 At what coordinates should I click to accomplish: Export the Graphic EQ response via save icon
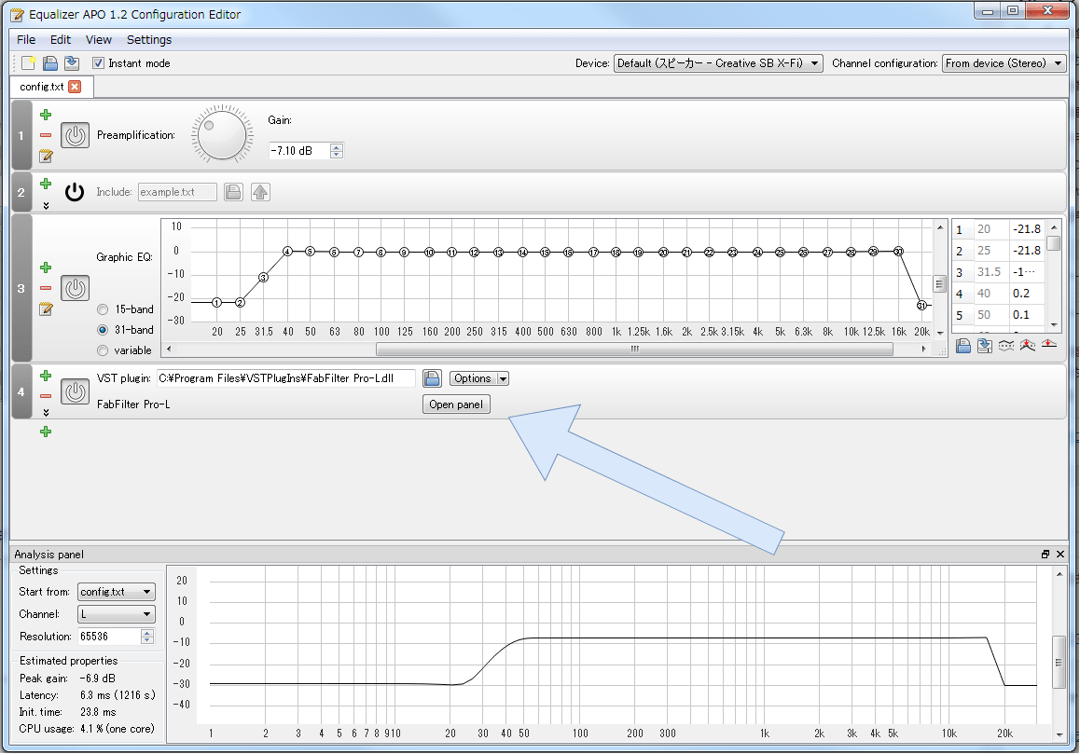(x=985, y=346)
